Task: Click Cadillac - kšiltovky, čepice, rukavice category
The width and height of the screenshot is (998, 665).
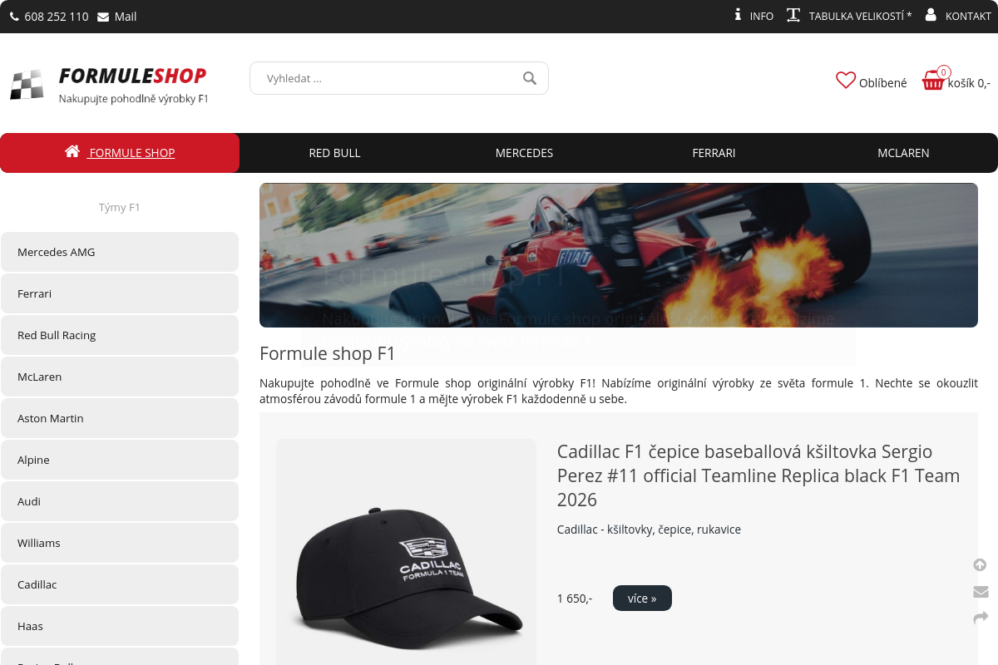Action: pos(649,530)
